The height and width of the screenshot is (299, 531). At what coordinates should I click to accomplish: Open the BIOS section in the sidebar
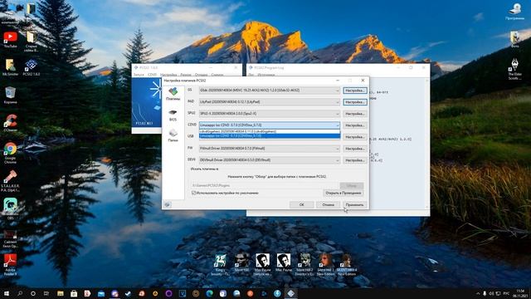[x=173, y=115]
